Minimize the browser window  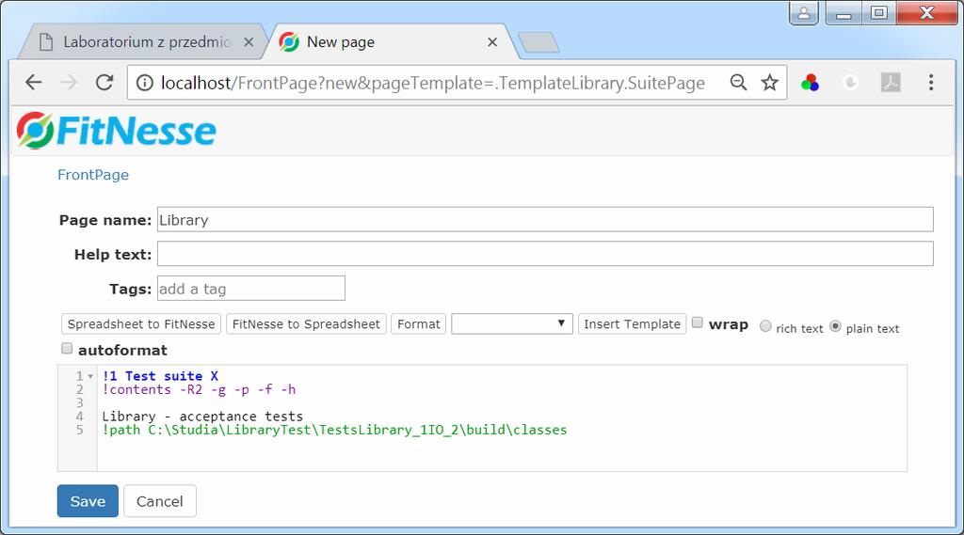(843, 13)
